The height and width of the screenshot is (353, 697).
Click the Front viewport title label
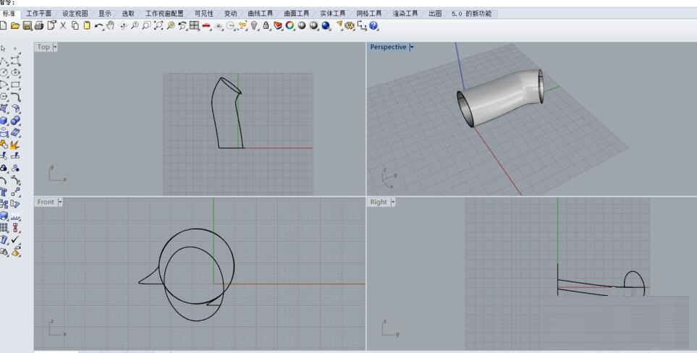coord(45,202)
